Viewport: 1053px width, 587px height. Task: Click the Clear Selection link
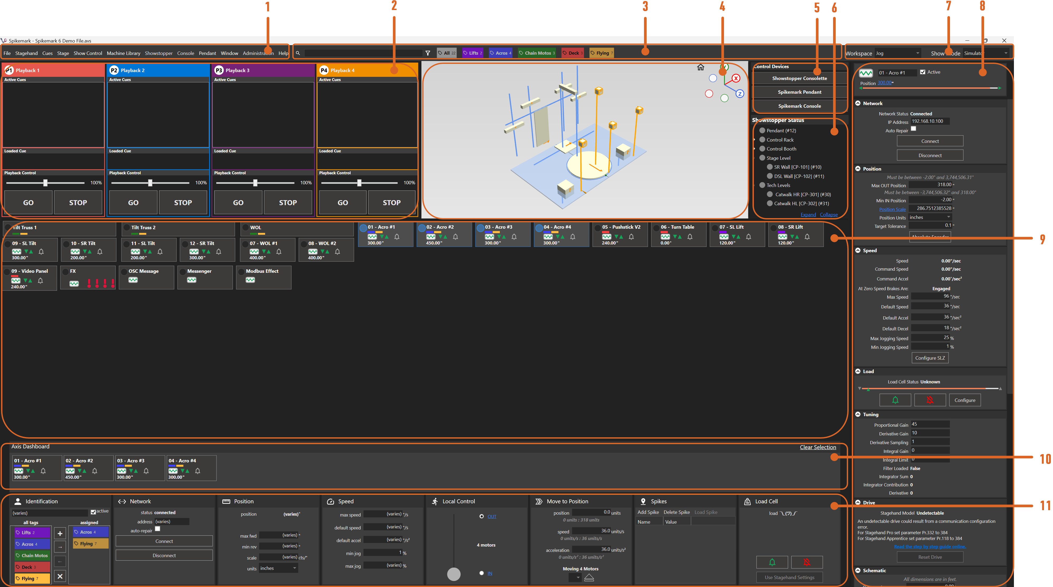click(x=817, y=447)
